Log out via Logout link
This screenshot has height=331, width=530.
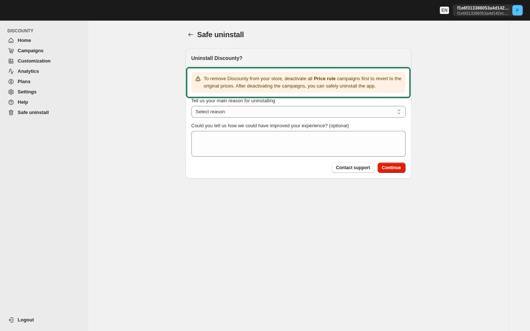click(x=26, y=320)
